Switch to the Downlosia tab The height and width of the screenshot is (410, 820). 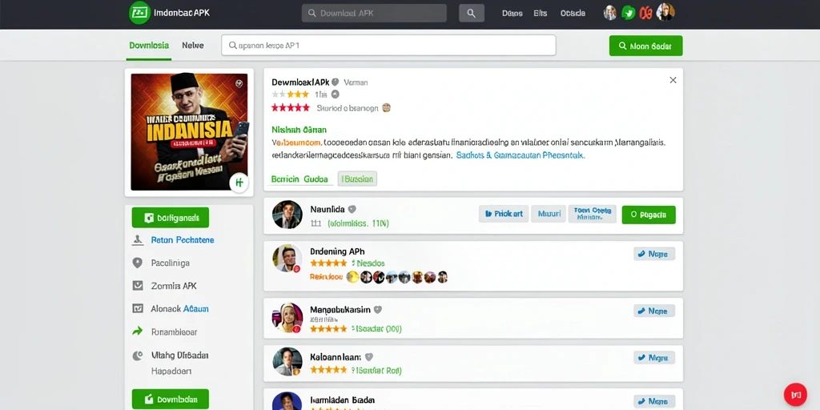(149, 46)
